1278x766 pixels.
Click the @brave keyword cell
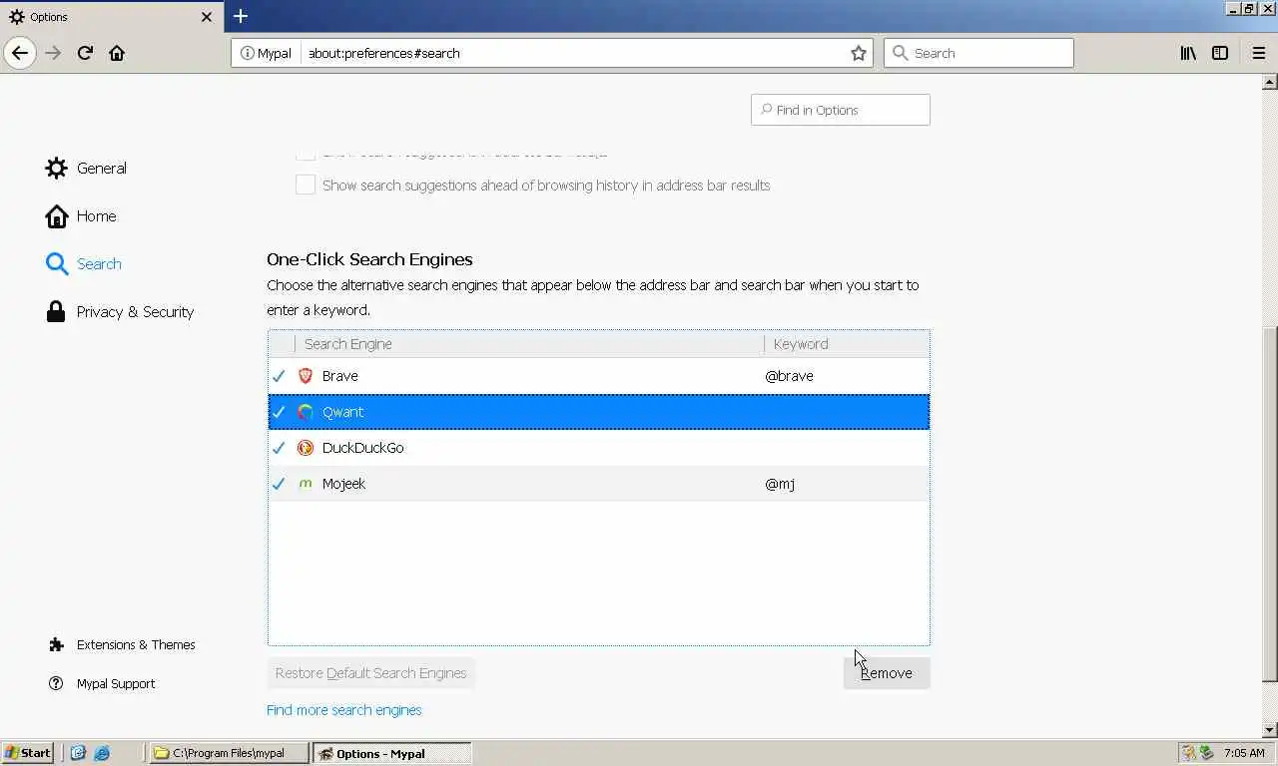coord(789,376)
